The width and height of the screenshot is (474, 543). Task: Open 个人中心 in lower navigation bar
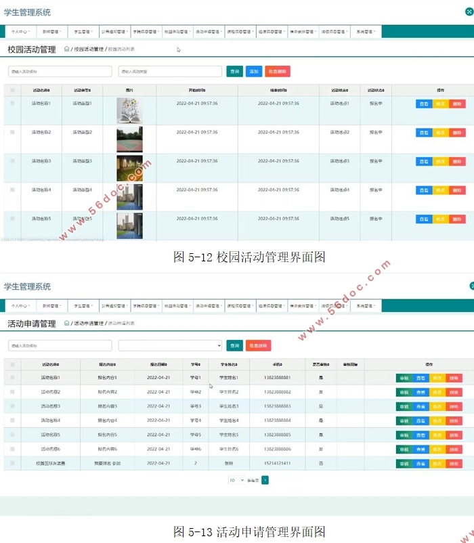pyautogui.click(x=20, y=306)
